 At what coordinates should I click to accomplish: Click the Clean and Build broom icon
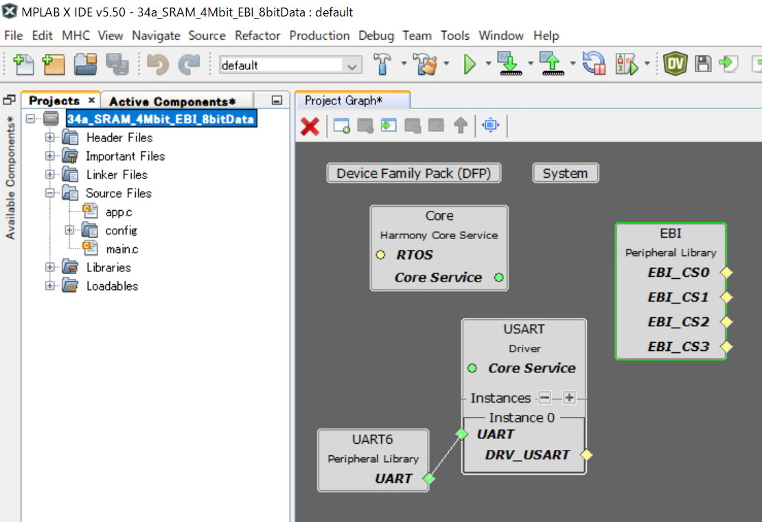coord(425,64)
